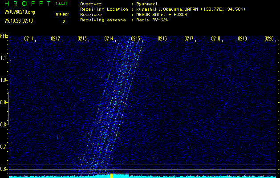Click the 0.9 kHz frequency label
Viewport: 280px width, 178px height.
click(x=4, y=102)
